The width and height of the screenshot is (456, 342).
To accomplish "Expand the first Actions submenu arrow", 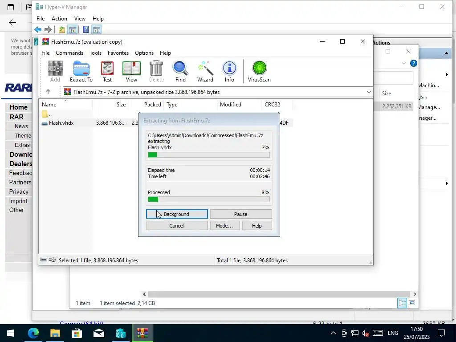I will pos(447,75).
